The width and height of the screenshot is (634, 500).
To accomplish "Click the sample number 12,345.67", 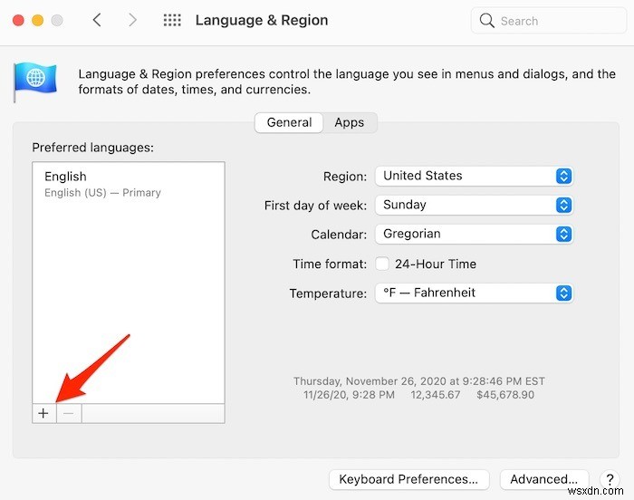I will 436,395.
